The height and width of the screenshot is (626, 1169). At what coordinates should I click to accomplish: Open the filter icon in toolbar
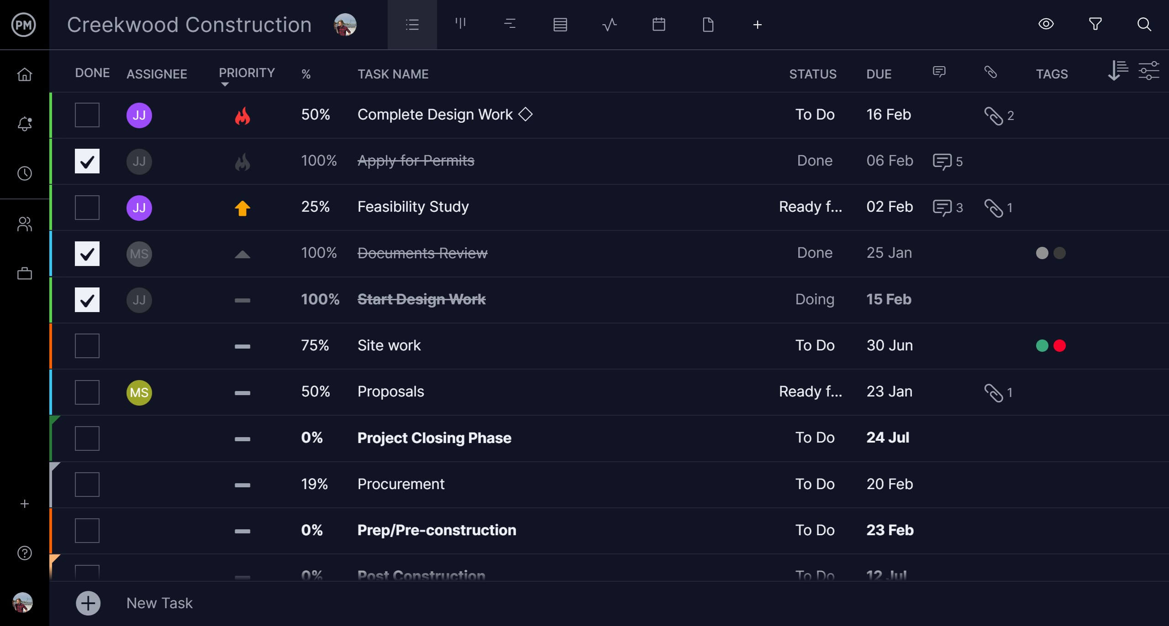pos(1096,24)
